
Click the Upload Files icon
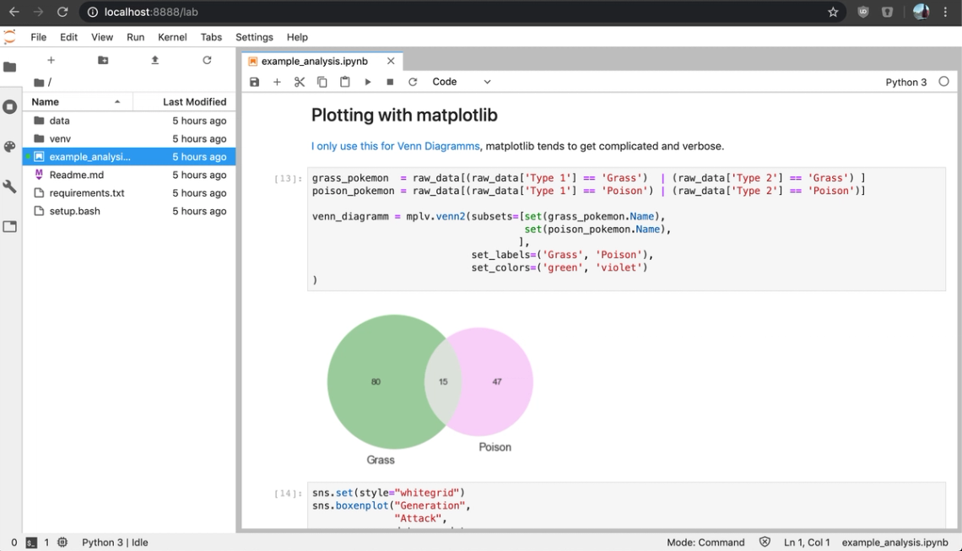click(x=155, y=60)
